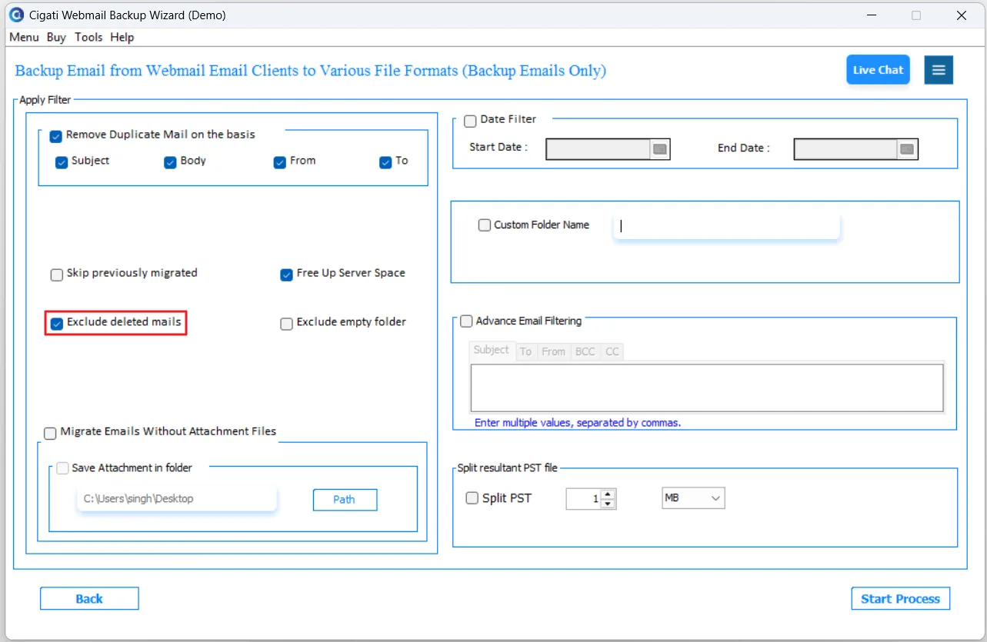This screenshot has height=642, width=987.
Task: Click the attachment save path field
Action: [x=176, y=499]
